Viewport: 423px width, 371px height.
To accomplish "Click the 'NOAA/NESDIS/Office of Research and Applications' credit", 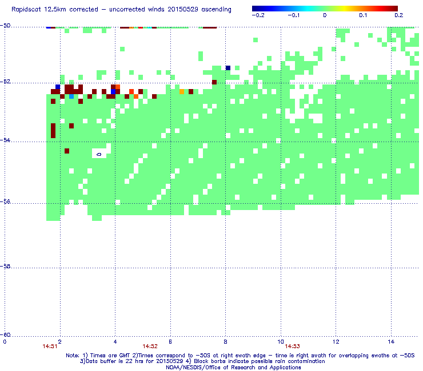I will click(x=233, y=368).
